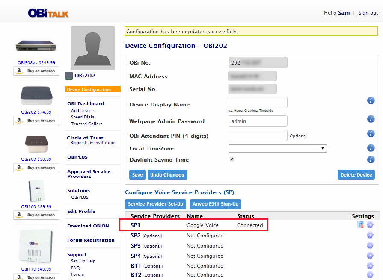Show info for Webpage Admin Password
Screen dimensions: 383x280
tap(371, 119)
